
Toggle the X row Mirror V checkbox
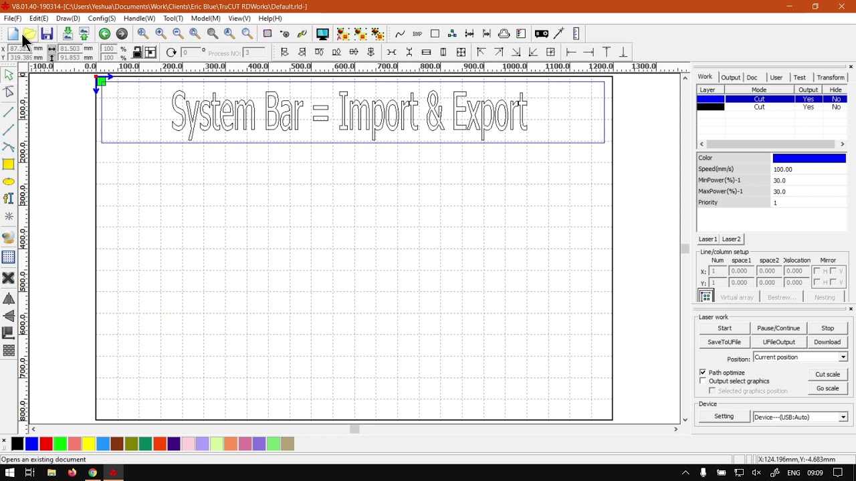click(833, 271)
